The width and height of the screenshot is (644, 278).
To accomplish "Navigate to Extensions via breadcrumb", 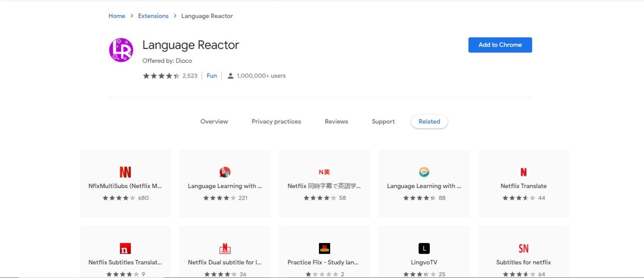I will pyautogui.click(x=153, y=16).
